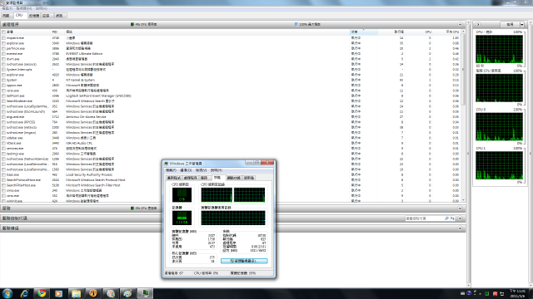Check the dwm.exe process checkbox
Screen dimensions: 533x299
(3, 59)
